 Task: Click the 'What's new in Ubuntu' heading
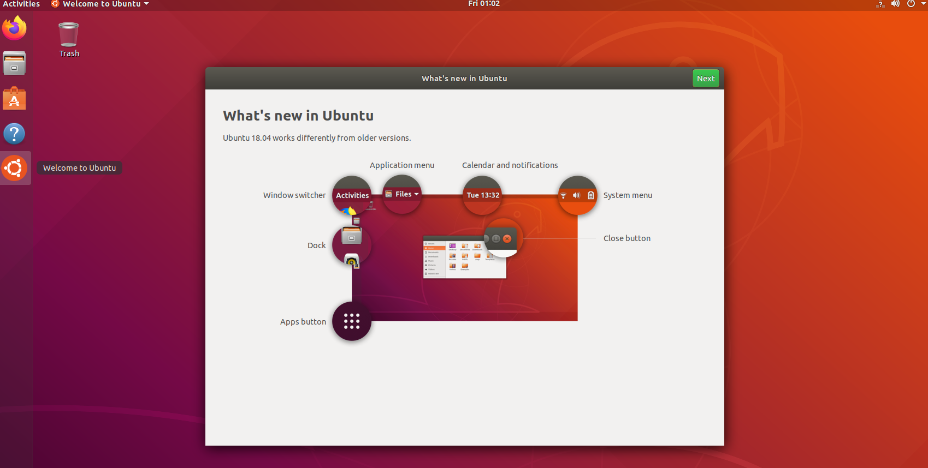298,116
